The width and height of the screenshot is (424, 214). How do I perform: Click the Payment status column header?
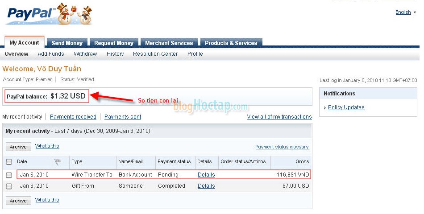[x=174, y=161]
